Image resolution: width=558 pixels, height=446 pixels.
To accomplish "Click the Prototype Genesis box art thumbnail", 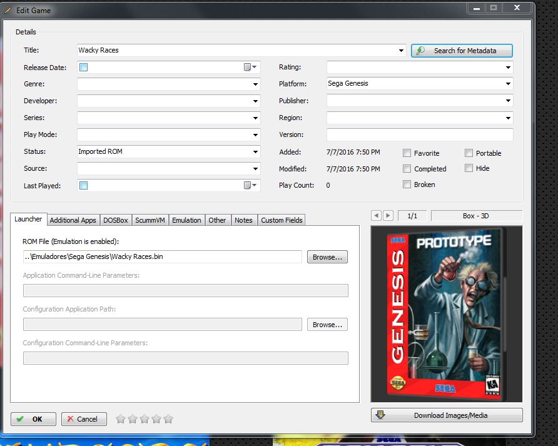I will point(446,314).
